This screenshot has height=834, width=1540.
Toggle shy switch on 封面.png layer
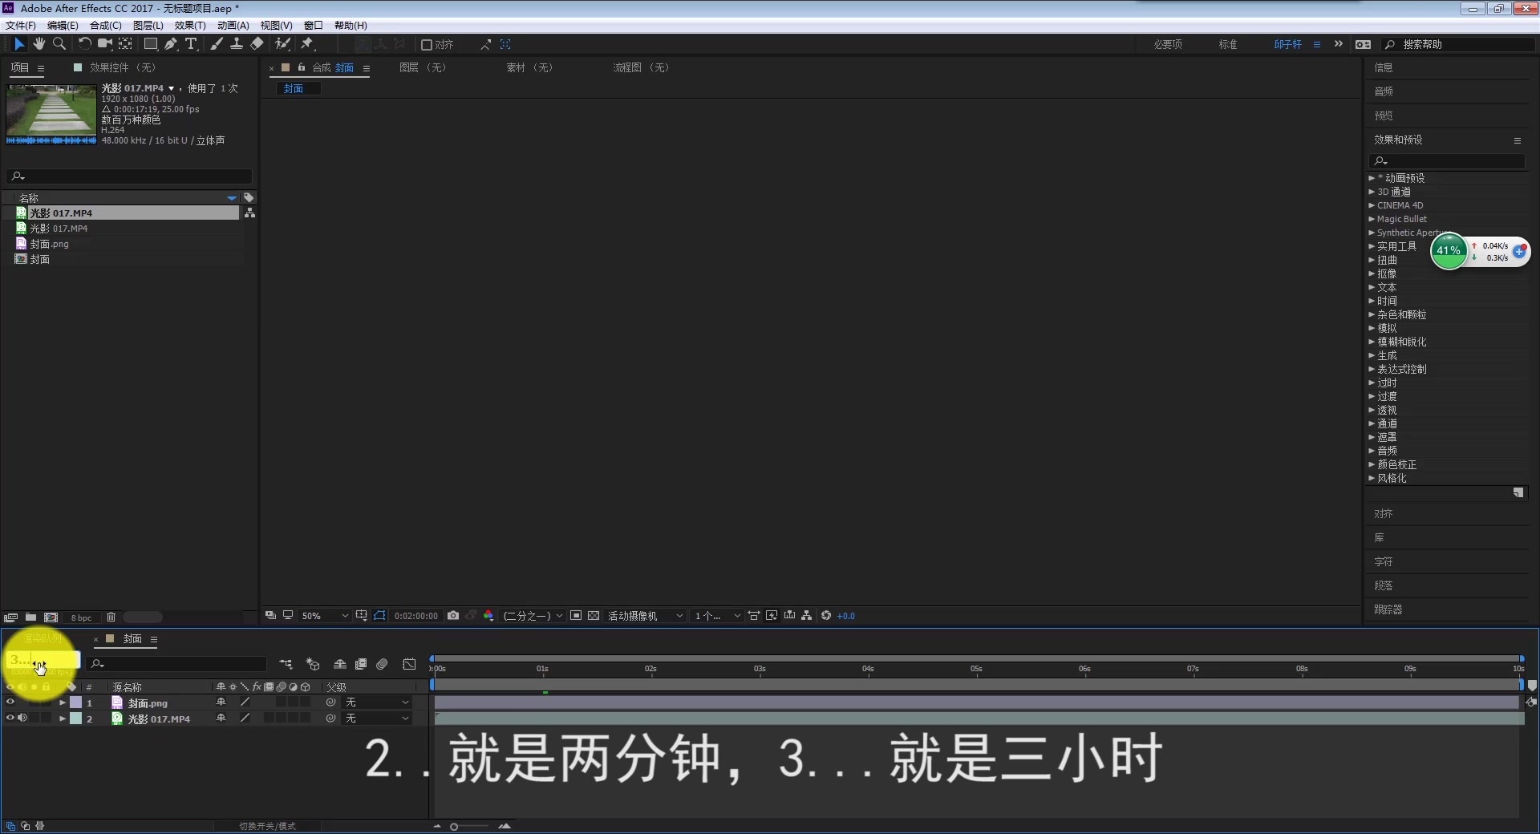click(x=221, y=702)
